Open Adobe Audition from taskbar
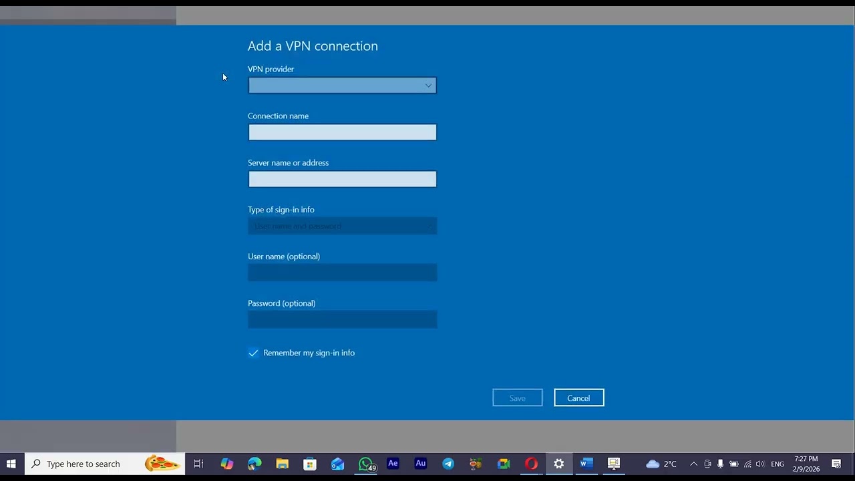 tap(420, 464)
